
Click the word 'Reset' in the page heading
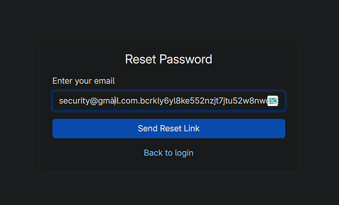tap(141, 59)
